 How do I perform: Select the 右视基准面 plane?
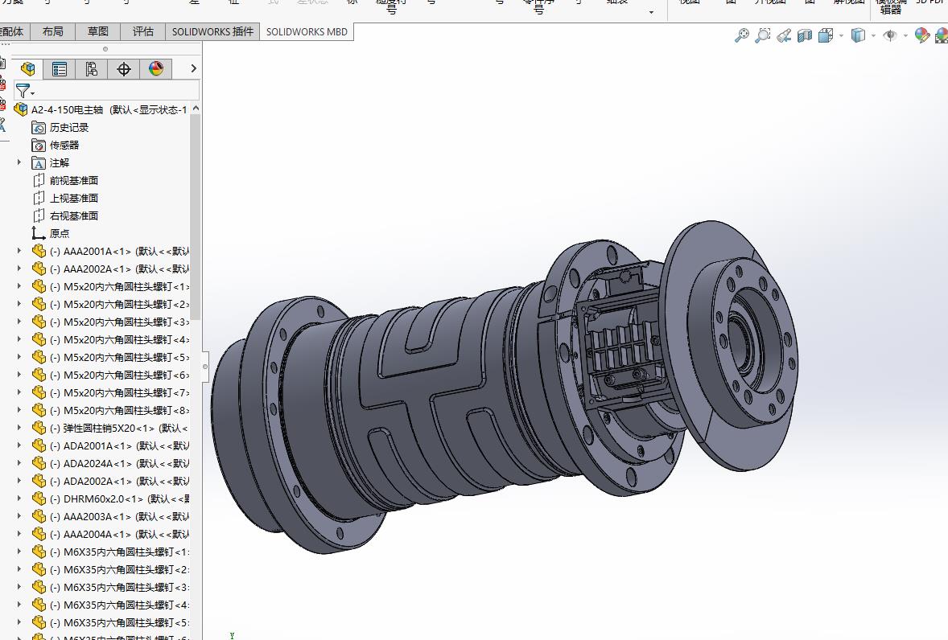74,215
